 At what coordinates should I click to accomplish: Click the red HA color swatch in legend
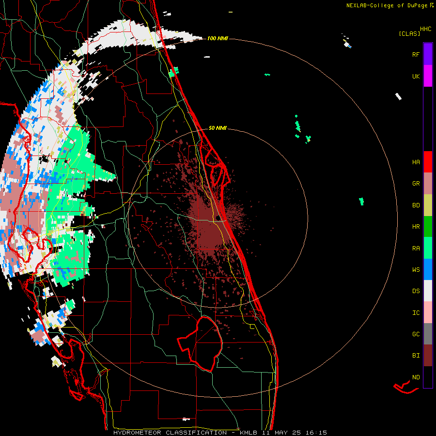click(x=428, y=162)
